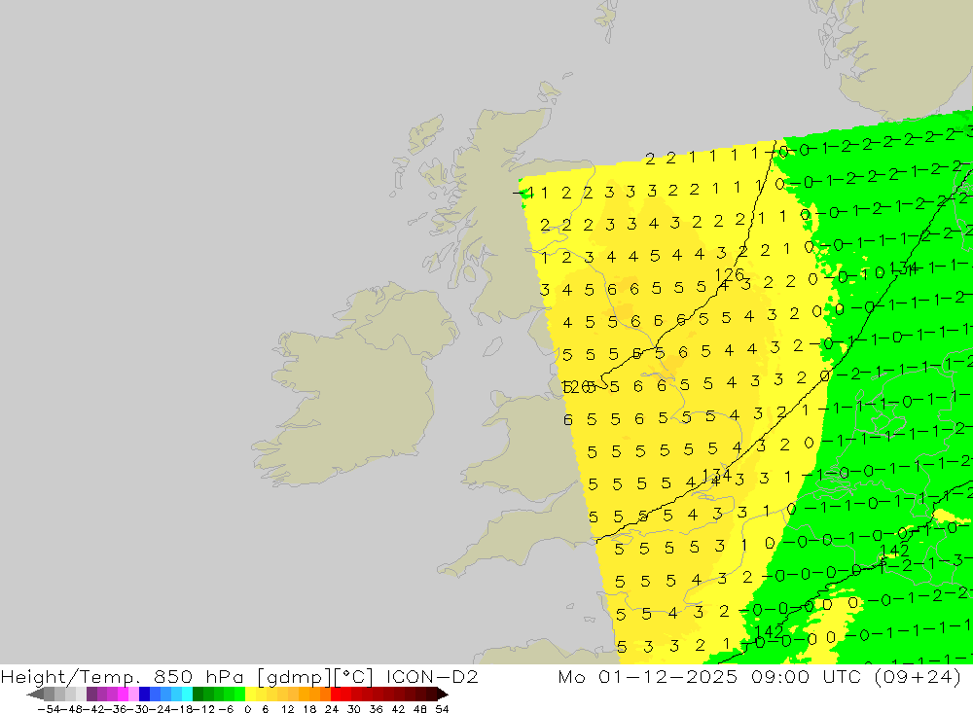The image size is (973, 713).
Task: Pick the light pink swatch in the legend
Action: [x=133, y=694]
